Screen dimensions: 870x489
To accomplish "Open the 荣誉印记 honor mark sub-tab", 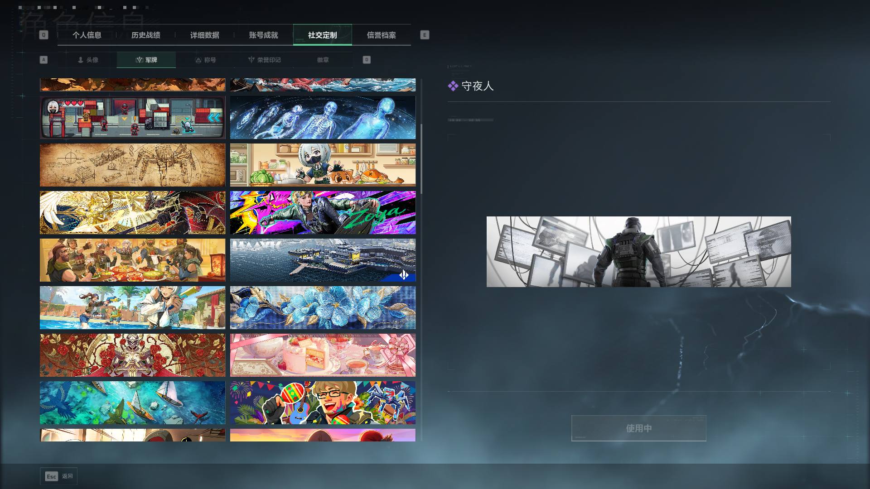I will pyautogui.click(x=264, y=60).
